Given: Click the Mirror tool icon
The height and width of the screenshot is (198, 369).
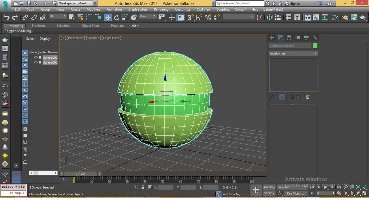Looking at the screenshot, I should pyautogui.click(x=270, y=18).
